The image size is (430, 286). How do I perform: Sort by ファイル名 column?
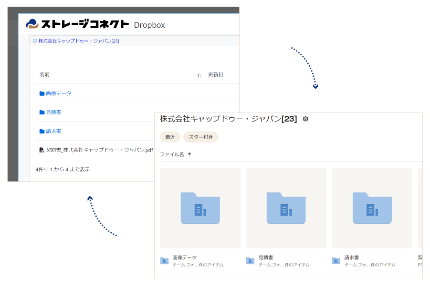[172, 154]
